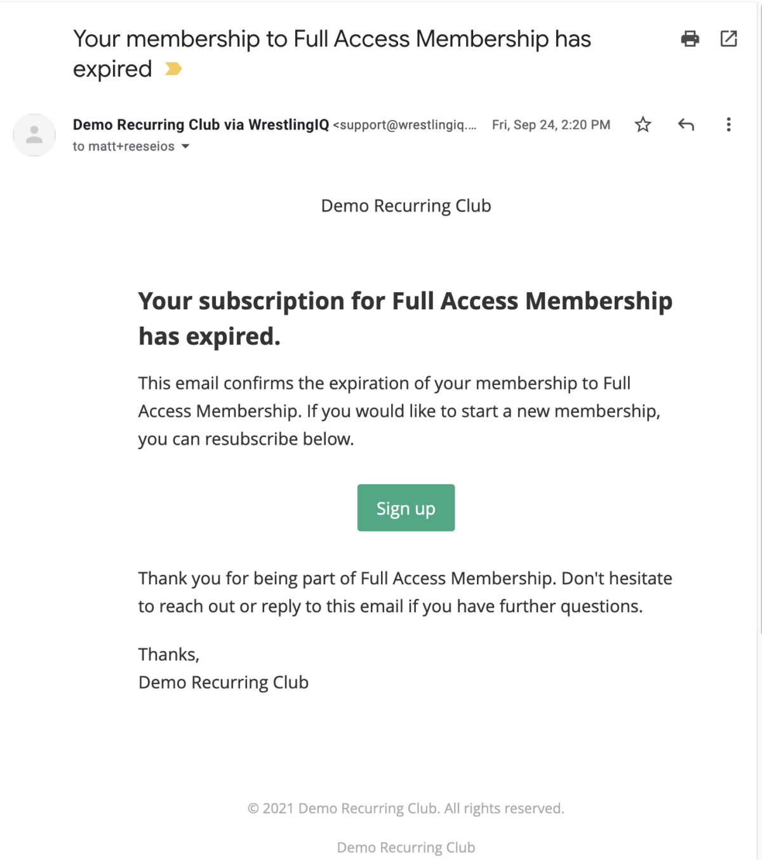Print this email
This screenshot has height=860, width=762.
691,39
